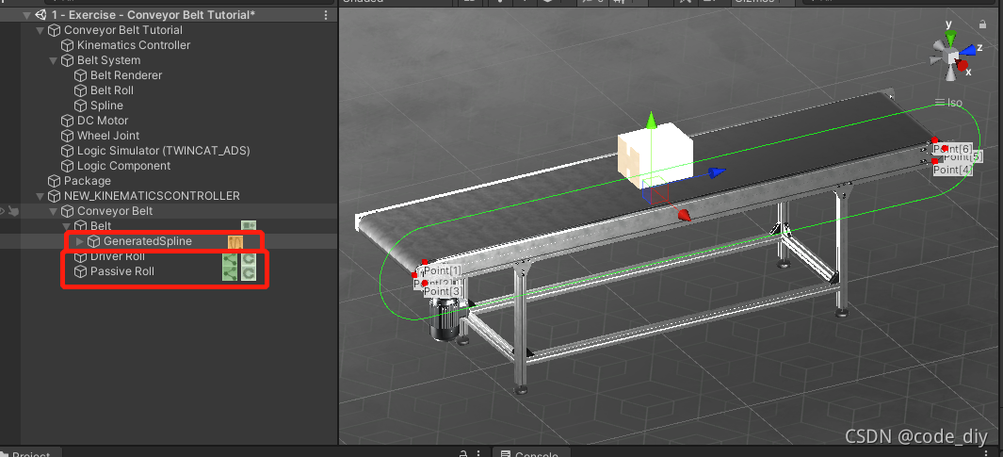Select the Driver Roll object
Screen dimensions: 1003x457
click(x=117, y=256)
